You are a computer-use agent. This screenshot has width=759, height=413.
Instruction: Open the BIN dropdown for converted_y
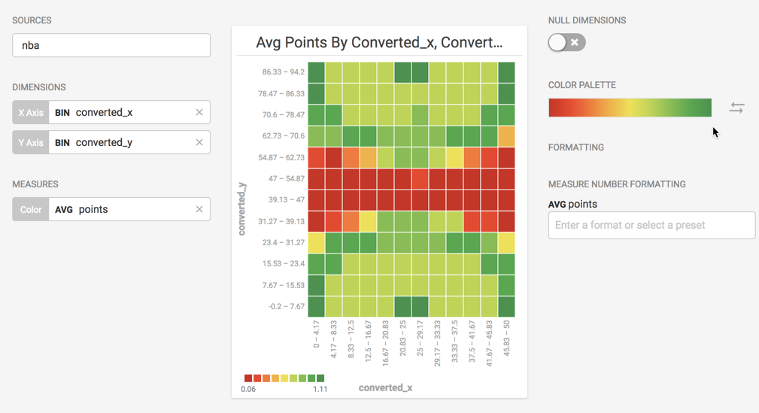point(62,142)
